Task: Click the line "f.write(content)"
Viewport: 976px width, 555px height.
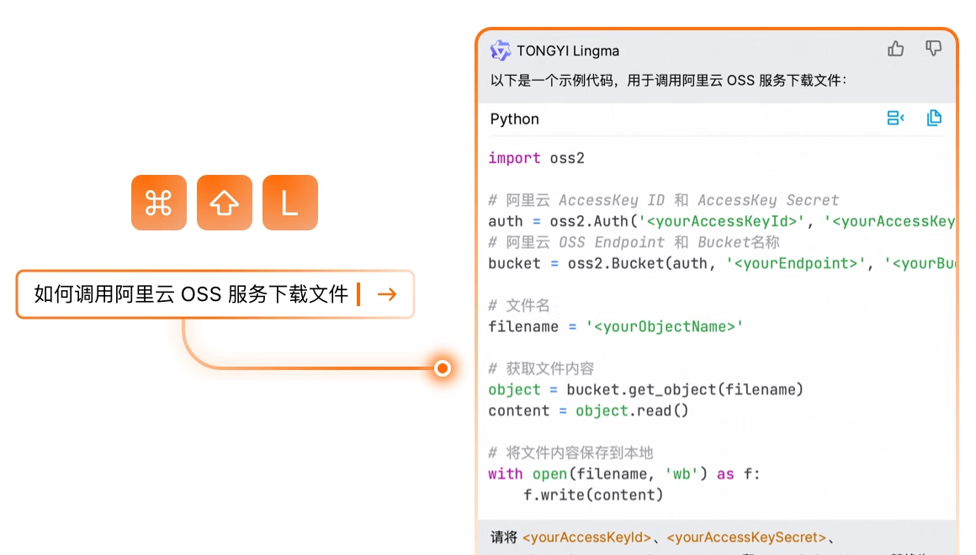Action: [x=593, y=495]
